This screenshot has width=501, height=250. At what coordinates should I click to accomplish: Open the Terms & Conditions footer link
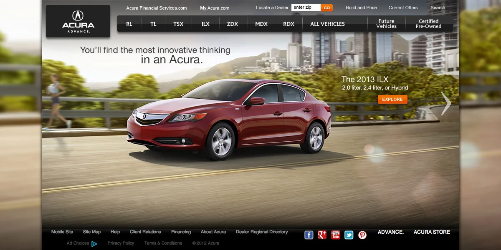click(x=163, y=243)
